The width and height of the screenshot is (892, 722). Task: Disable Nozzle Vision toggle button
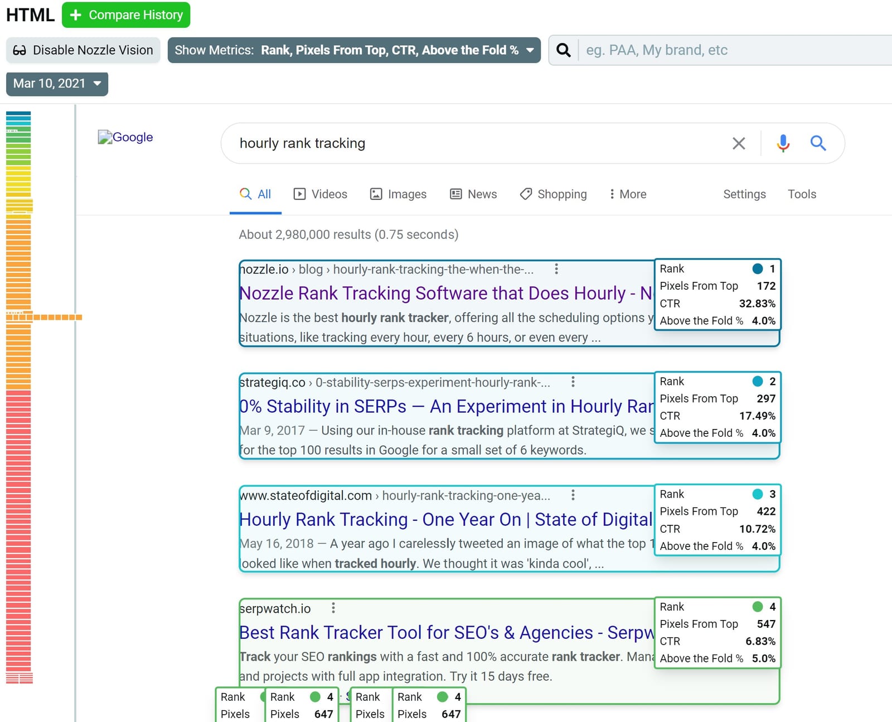(83, 50)
